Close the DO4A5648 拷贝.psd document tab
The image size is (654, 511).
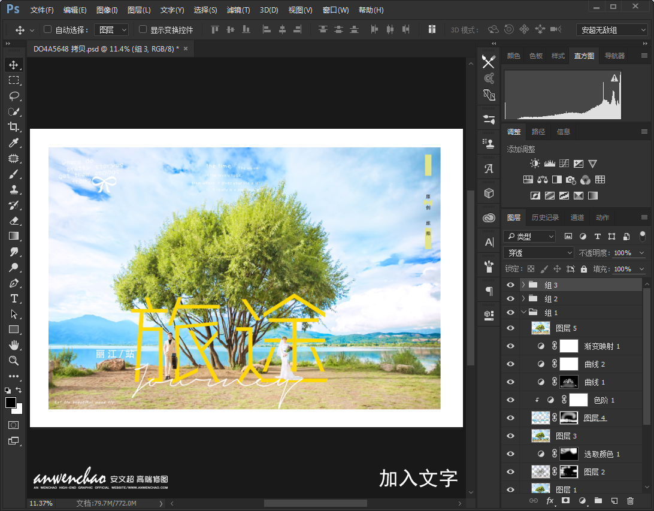pos(186,49)
